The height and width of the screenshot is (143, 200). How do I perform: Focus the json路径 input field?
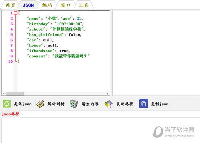click(x=110, y=114)
